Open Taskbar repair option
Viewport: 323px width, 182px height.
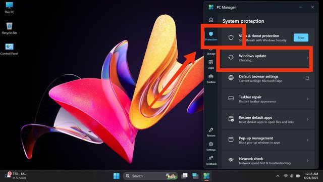pyautogui.click(x=268, y=99)
